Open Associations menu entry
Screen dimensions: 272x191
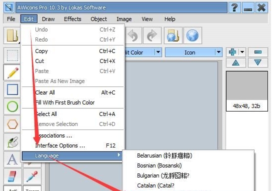point(73,135)
